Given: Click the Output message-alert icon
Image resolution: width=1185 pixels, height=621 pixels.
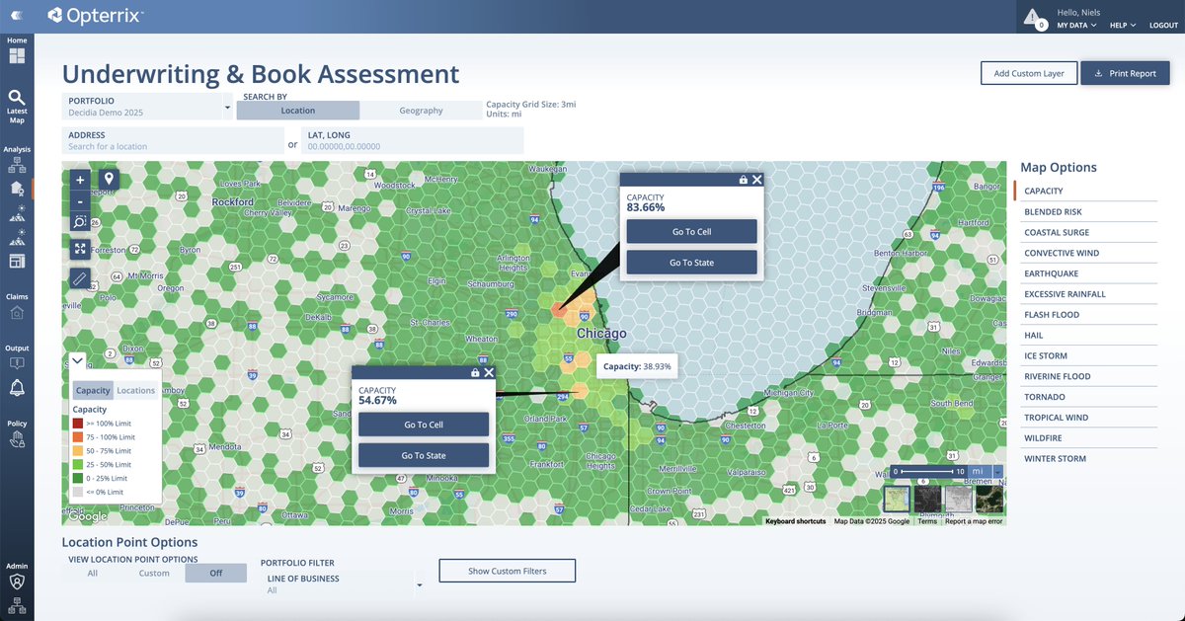Looking at the screenshot, I should click(17, 363).
